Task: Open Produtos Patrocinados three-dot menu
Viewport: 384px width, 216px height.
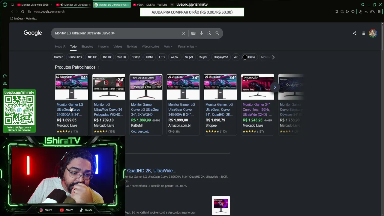Action: pos(99,67)
